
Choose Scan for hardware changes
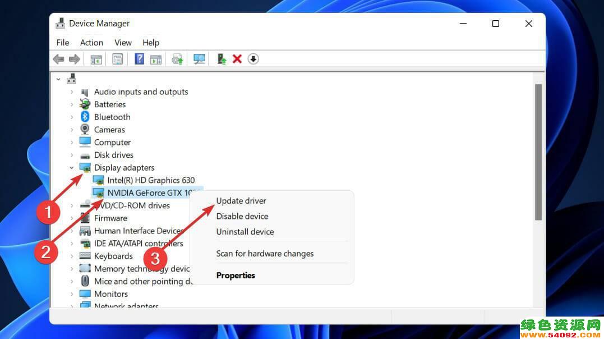(265, 254)
